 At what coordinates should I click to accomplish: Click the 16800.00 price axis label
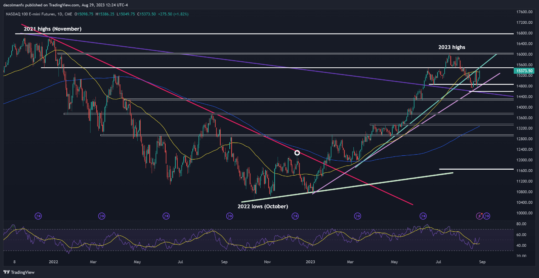tap(525, 33)
